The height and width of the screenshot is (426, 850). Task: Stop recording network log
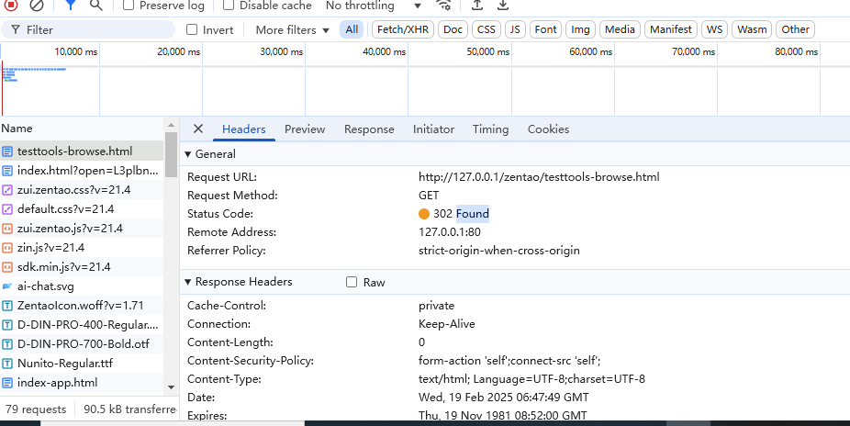(x=11, y=5)
